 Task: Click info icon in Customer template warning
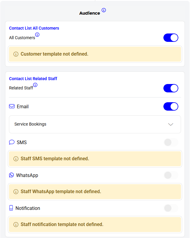[x=16, y=54]
